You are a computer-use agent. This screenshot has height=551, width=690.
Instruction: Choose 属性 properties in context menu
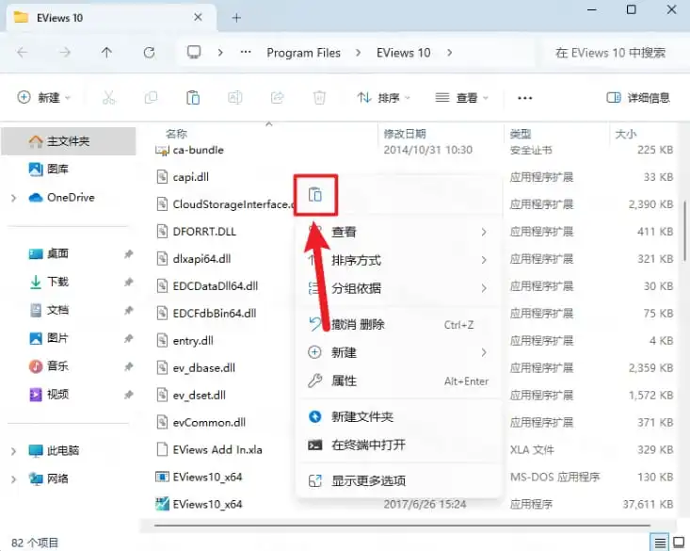pos(399,381)
